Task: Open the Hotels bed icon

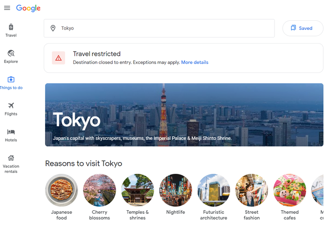Action: click(11, 132)
